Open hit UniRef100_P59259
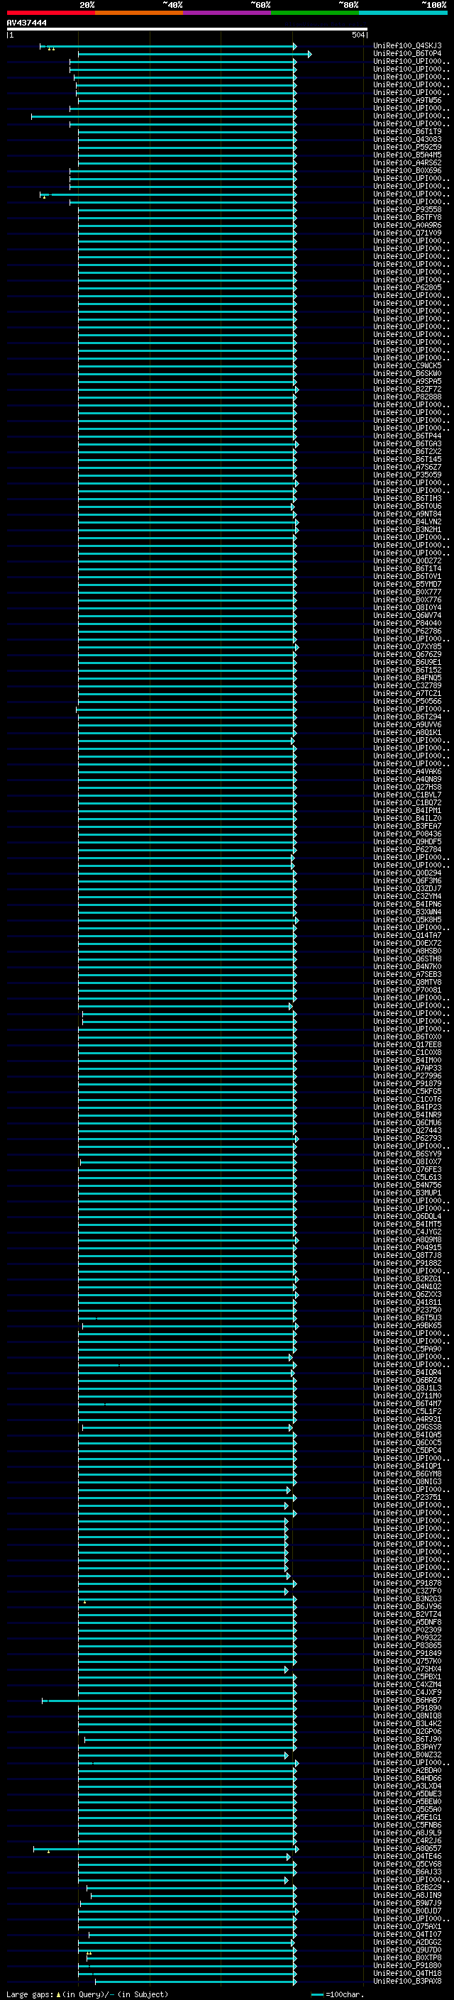 click(x=407, y=148)
